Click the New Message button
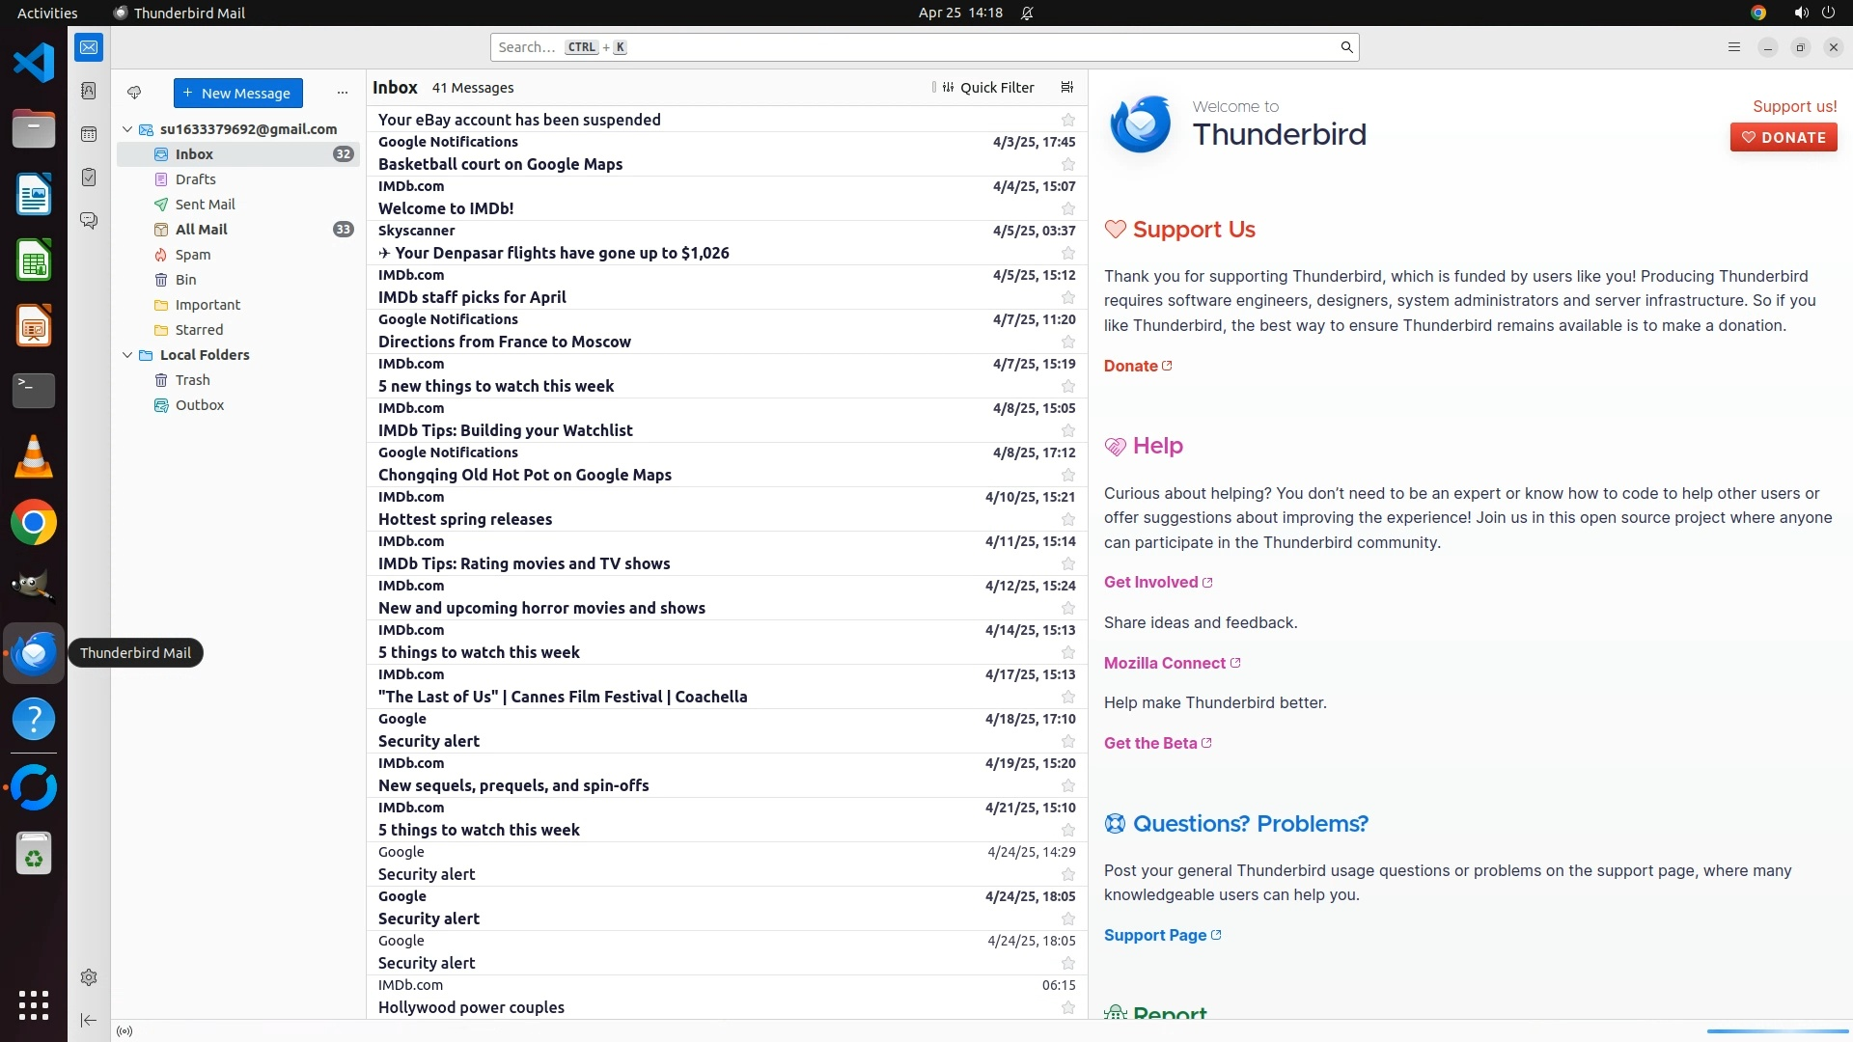Image resolution: width=1853 pixels, height=1042 pixels. 238,93
